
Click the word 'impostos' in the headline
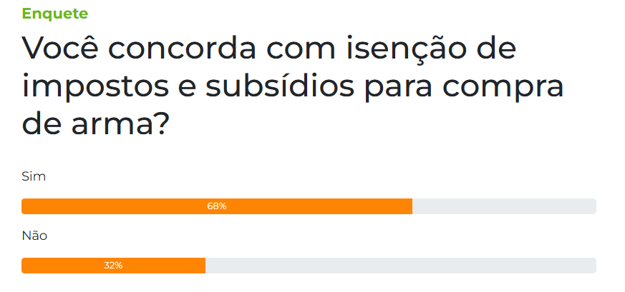[x=96, y=89]
